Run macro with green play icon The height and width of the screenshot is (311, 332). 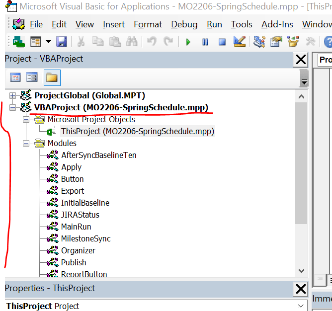pos(188,42)
